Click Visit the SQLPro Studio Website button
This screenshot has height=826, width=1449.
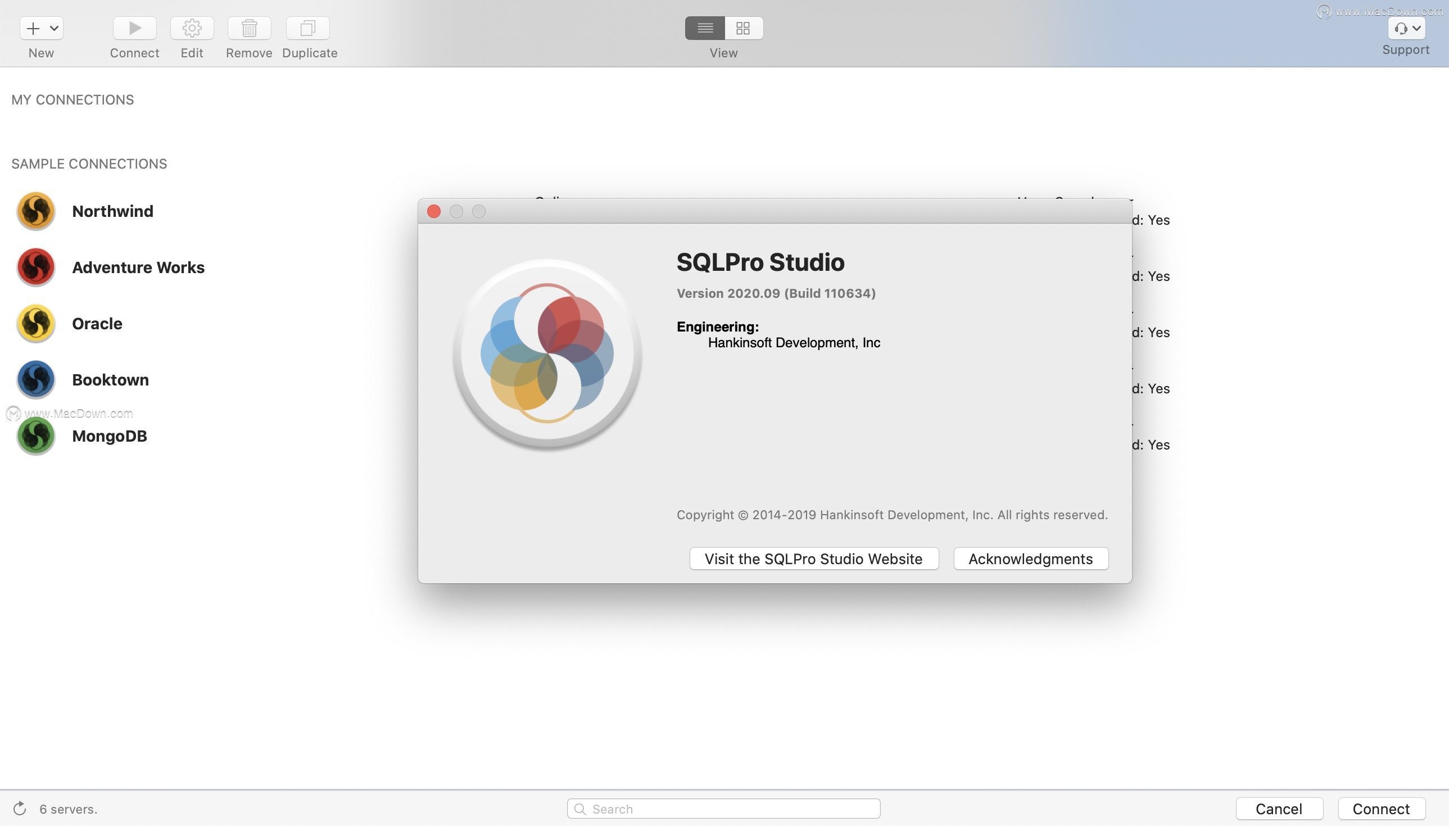(x=813, y=559)
